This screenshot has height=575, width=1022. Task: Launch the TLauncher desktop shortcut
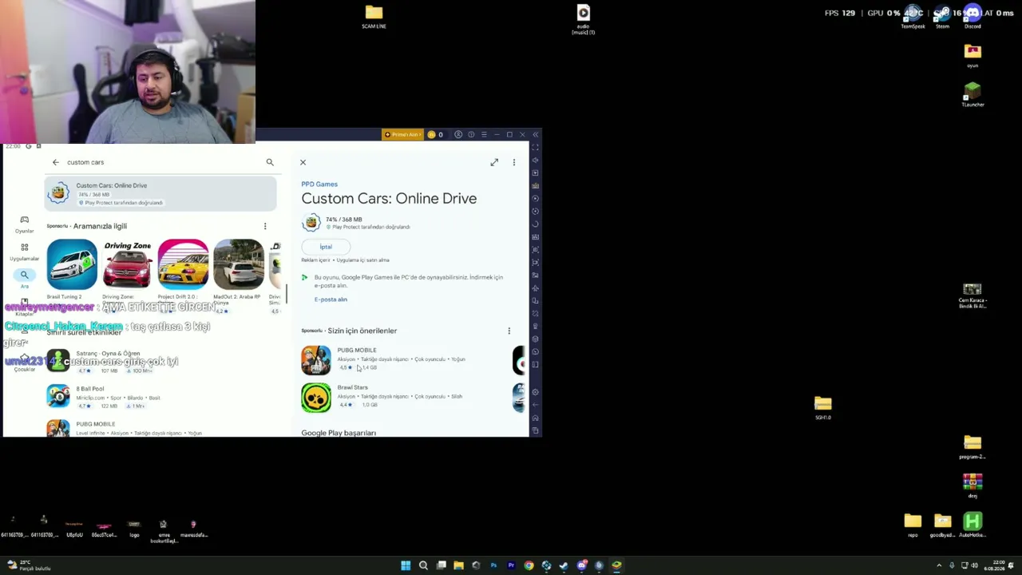pyautogui.click(x=972, y=95)
